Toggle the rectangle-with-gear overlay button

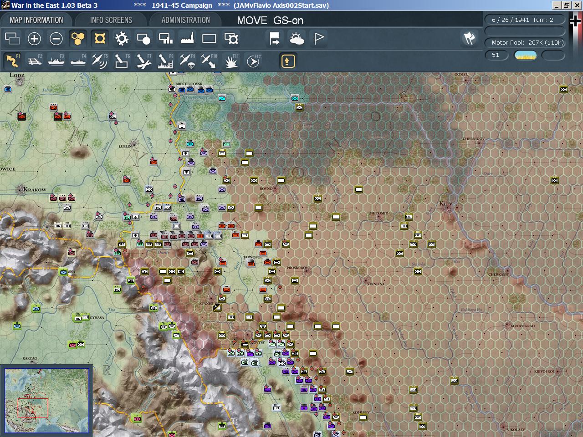[x=231, y=39]
